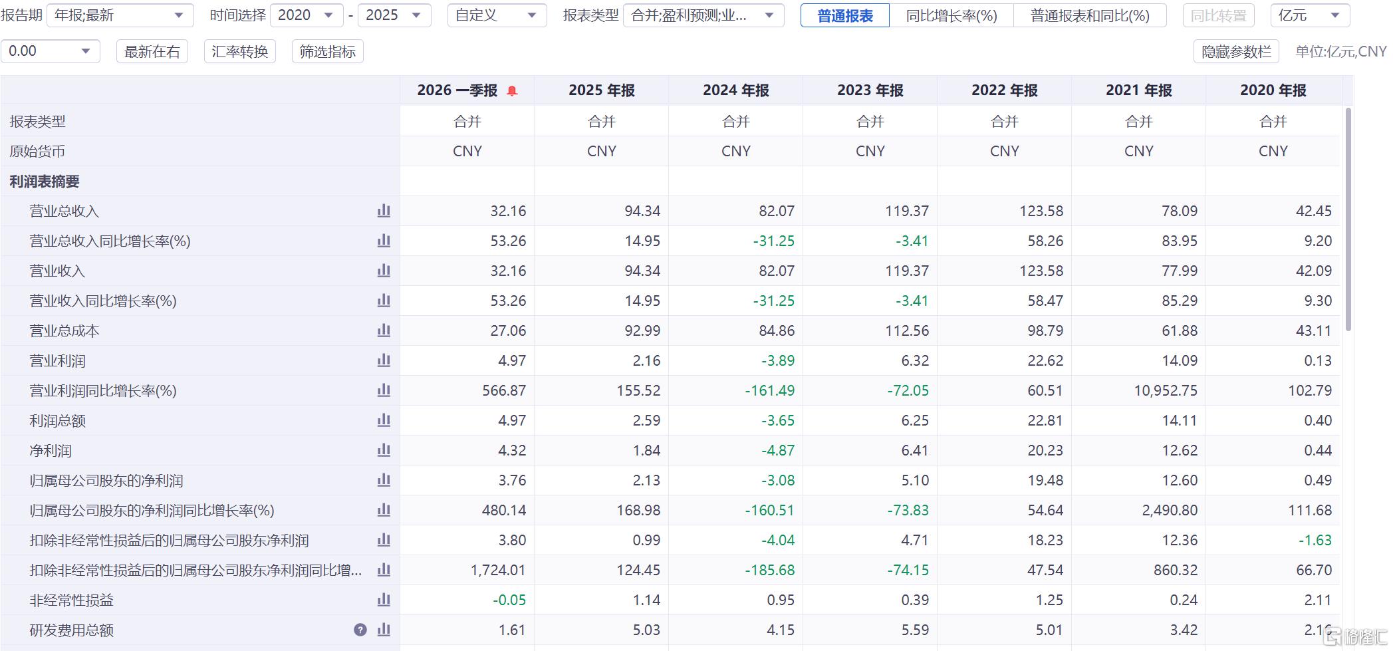Click value 566.87 in 营业利润同比增长率 row
The height and width of the screenshot is (651, 1393).
click(x=504, y=390)
